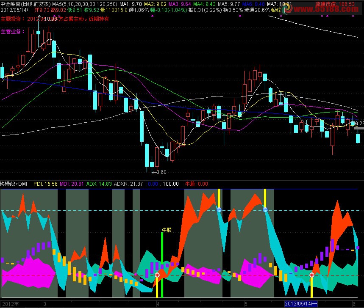Click the ADX: 14.83 value

coord(99,184)
